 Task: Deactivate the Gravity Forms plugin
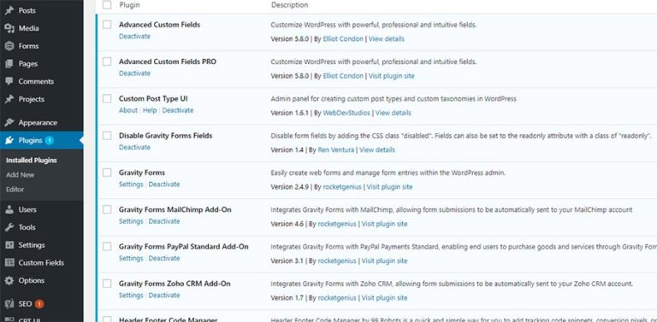pyautogui.click(x=164, y=184)
